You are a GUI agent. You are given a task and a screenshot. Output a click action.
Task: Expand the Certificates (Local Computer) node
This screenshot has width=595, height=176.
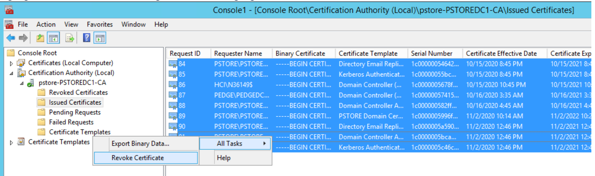click(11, 64)
